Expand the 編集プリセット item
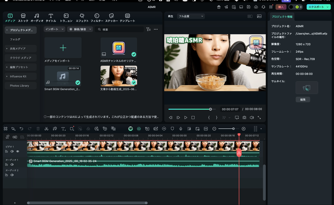This screenshot has height=205, width=334. click(x=7, y=67)
